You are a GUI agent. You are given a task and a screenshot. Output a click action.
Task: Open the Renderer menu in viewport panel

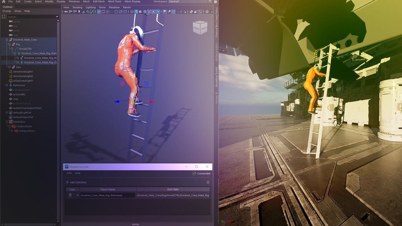pos(114,7)
